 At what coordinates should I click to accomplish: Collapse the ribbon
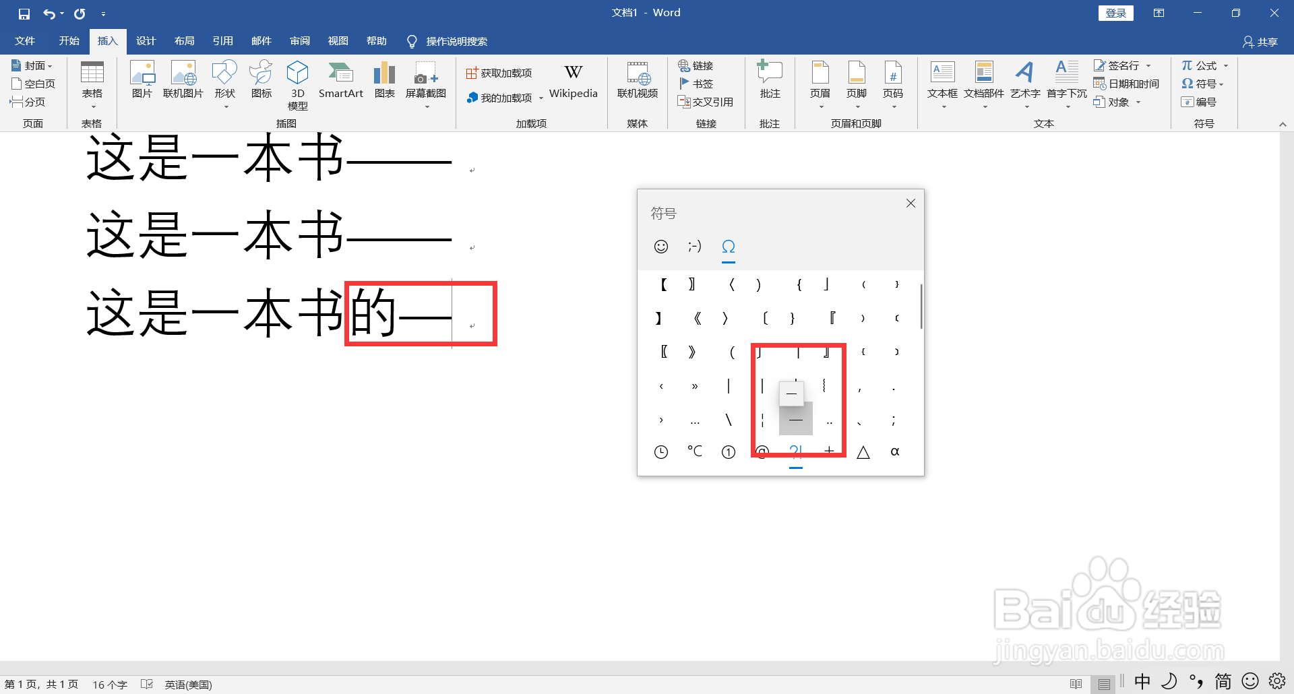pyautogui.click(x=1283, y=124)
